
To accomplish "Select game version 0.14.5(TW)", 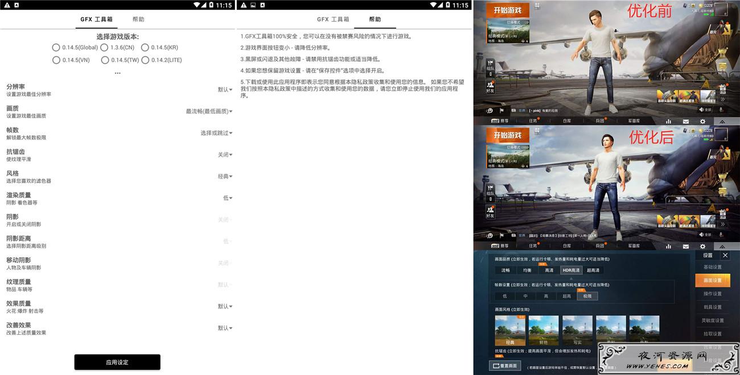I will [120, 60].
